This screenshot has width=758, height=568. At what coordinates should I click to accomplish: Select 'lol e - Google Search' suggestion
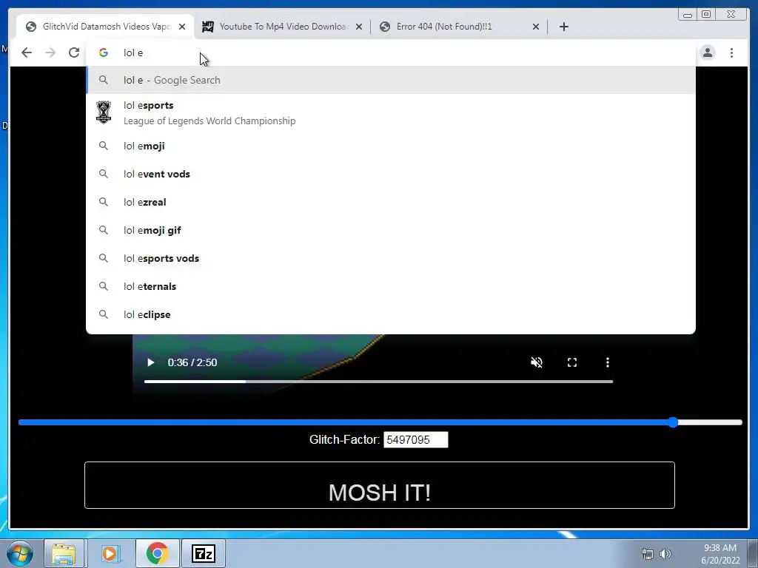[391, 80]
